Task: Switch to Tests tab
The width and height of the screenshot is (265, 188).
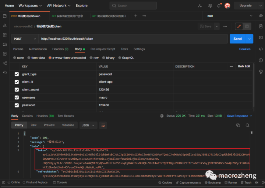Action: click(x=124, y=49)
